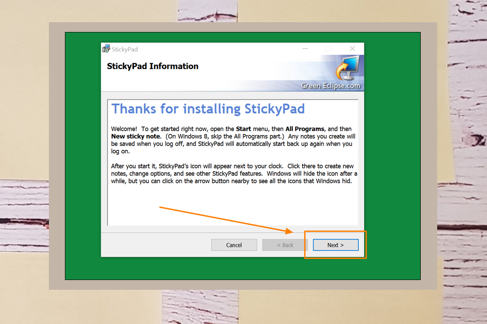The height and width of the screenshot is (324, 487).
Task: Click the greyed-out < Back button
Action: (x=285, y=245)
